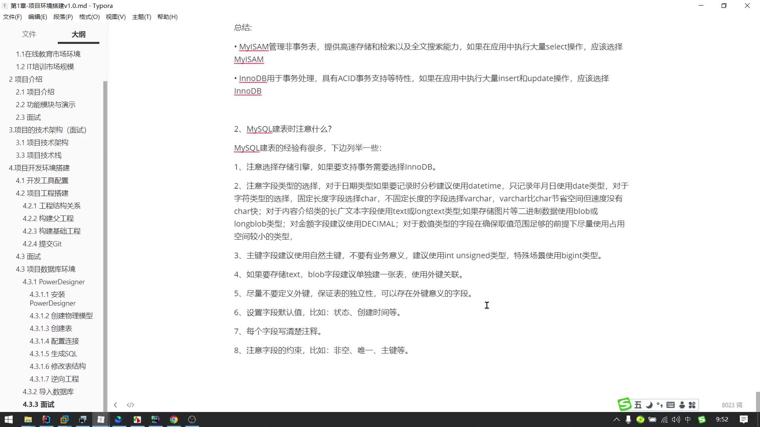Click the document vertical scrollbar thumb

coord(758,401)
